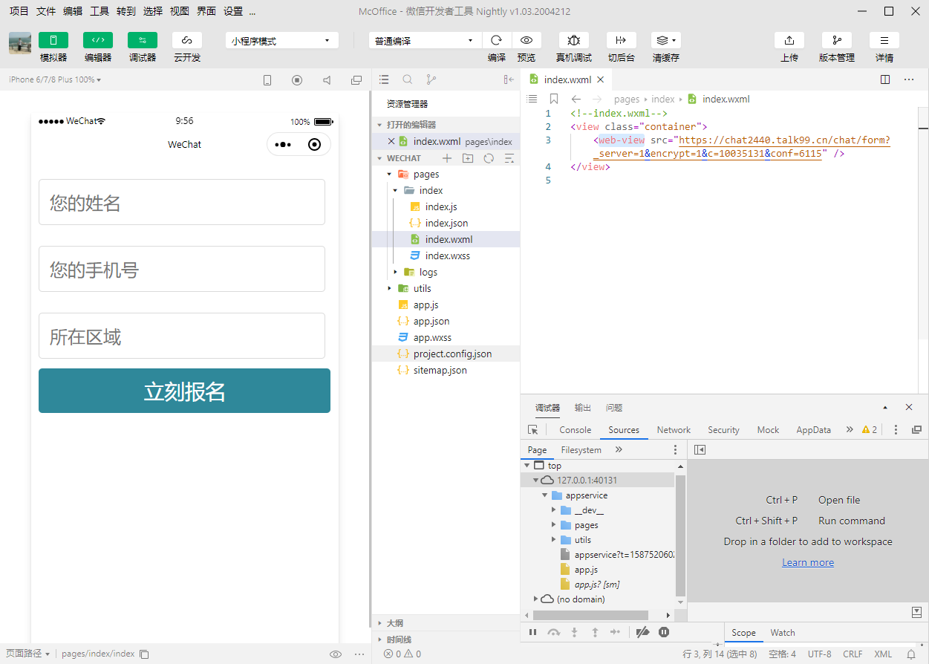Open the search icon in sidebar
The width and height of the screenshot is (929, 664).
pos(408,79)
